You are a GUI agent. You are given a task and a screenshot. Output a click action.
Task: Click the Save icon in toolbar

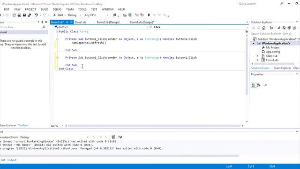click(24, 15)
